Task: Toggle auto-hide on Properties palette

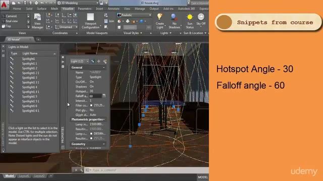Action: (63, 62)
